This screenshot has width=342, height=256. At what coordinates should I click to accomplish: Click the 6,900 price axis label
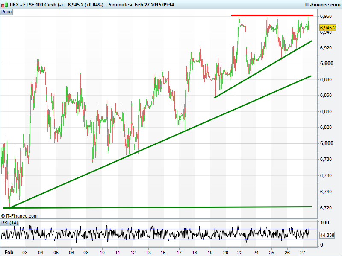tap(327, 64)
